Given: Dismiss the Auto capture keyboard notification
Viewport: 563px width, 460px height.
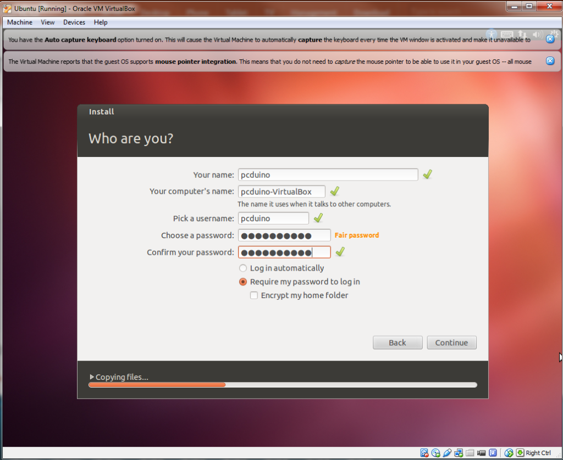Looking at the screenshot, I should pyautogui.click(x=550, y=39).
